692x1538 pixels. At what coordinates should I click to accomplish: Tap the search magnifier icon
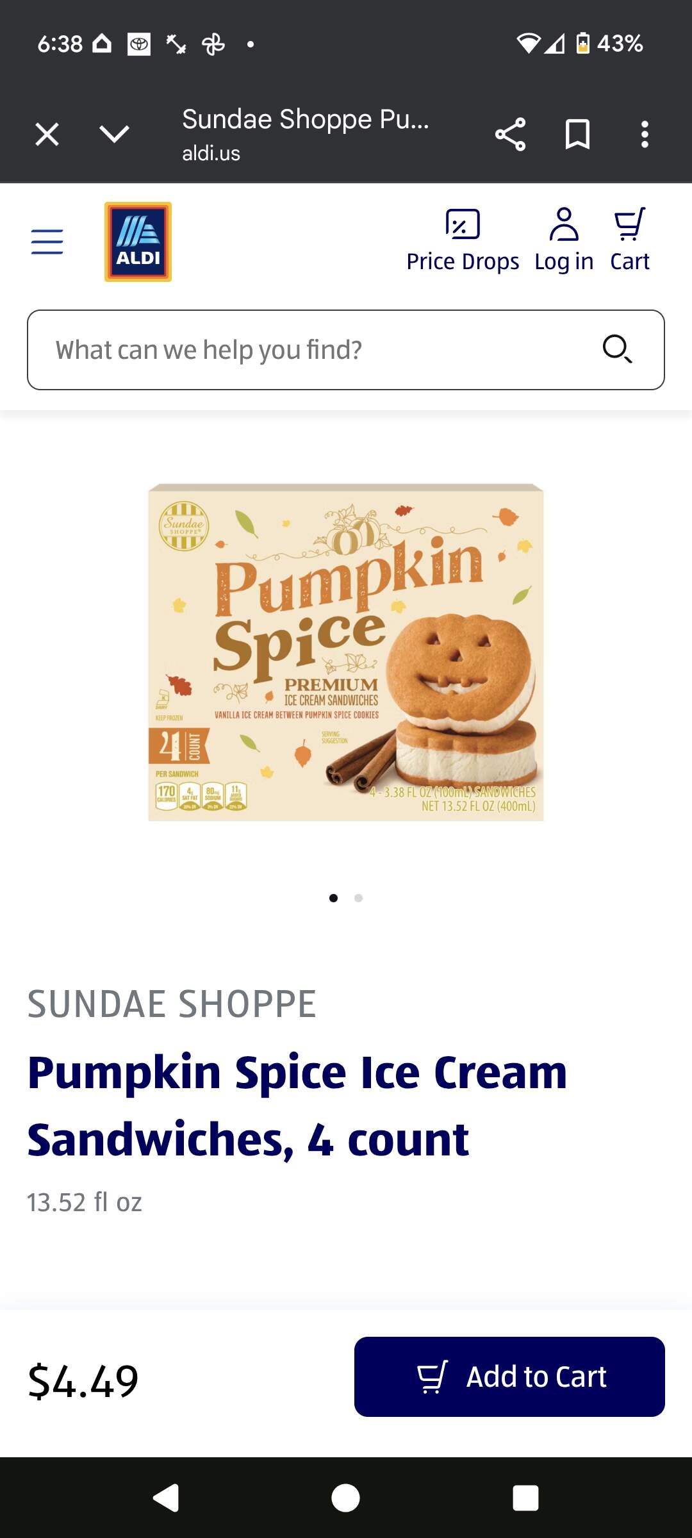(617, 349)
